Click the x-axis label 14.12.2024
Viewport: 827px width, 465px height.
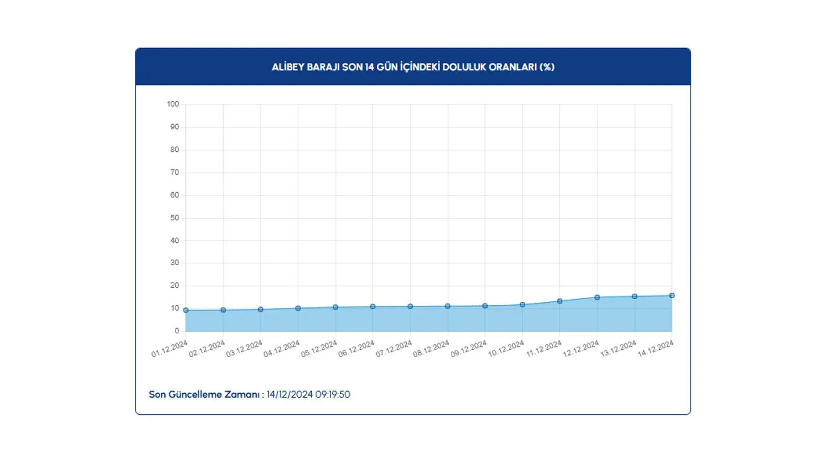point(655,349)
